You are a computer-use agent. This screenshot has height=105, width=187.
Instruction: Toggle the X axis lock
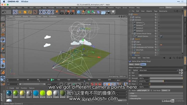coord(41,12)
